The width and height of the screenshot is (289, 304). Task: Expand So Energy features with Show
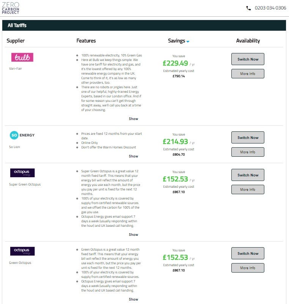tap(134, 156)
